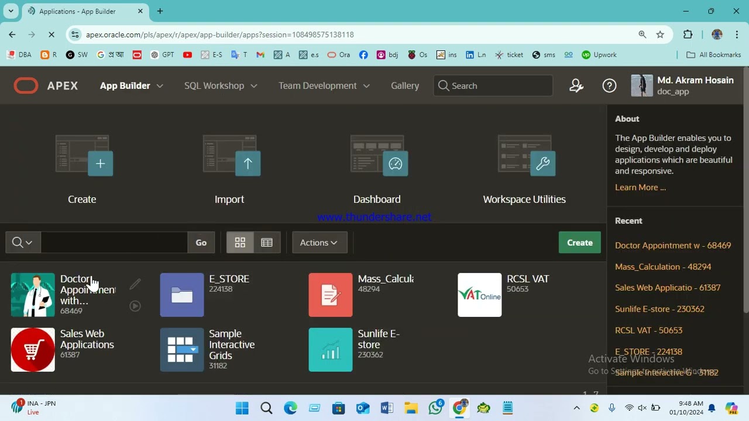The height and width of the screenshot is (421, 749).
Task: Open the taskbar Search icon
Action: (266, 408)
